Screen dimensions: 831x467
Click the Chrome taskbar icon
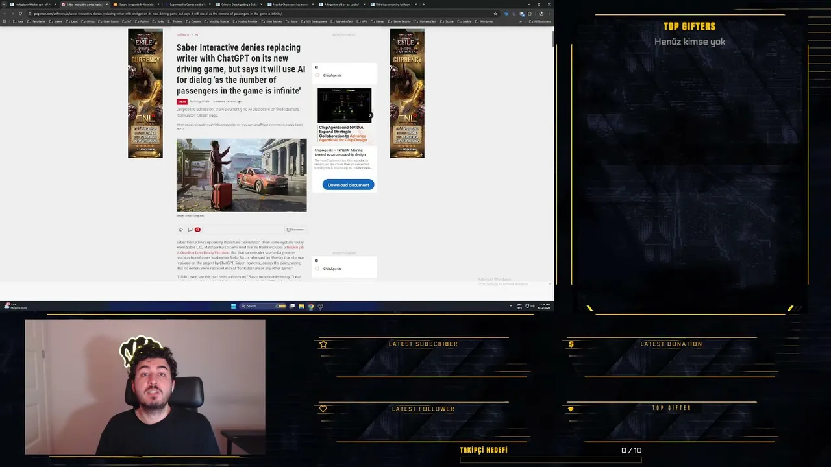[x=311, y=306]
